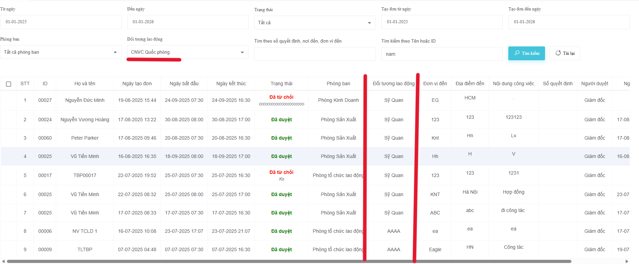This screenshot has width=639, height=264.
Task: Sort by Họ và tên column header
Action: tap(85, 83)
